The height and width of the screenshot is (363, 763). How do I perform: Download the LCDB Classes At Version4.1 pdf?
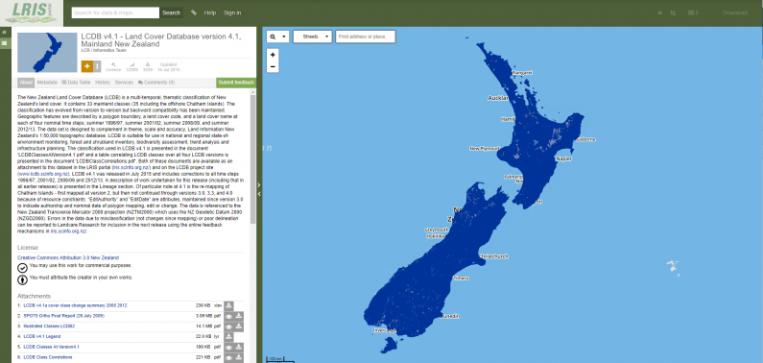tap(239, 347)
